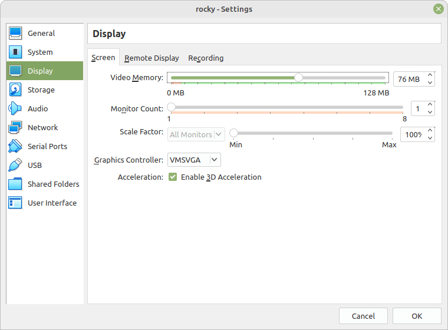Select the System chip icon
448x330 pixels.
[15, 52]
